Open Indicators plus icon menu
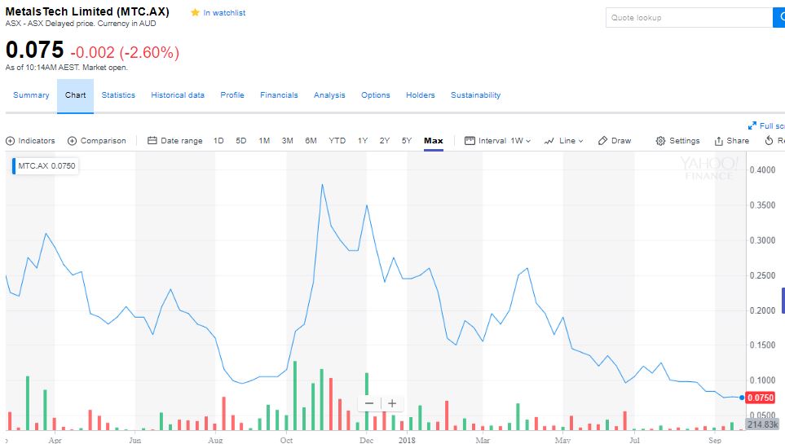 (10, 141)
